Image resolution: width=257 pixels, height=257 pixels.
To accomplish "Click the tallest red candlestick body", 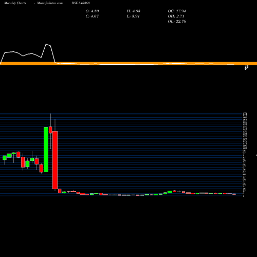I will [x=55, y=160].
